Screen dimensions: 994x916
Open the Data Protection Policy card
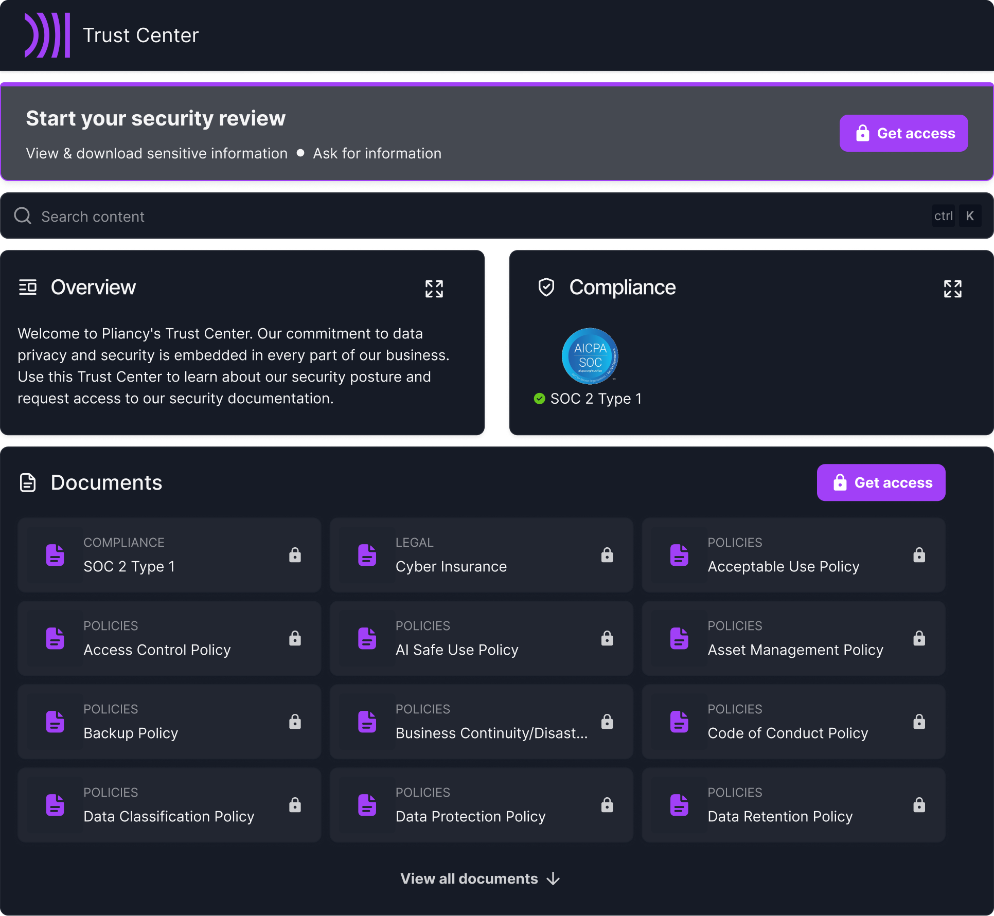coord(481,805)
